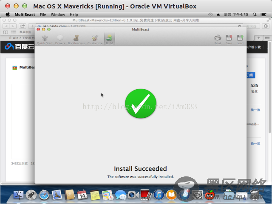The height and width of the screenshot is (204, 272).
Task: Open the Quick Start section in MultiBeast
Action: [x=45, y=40]
